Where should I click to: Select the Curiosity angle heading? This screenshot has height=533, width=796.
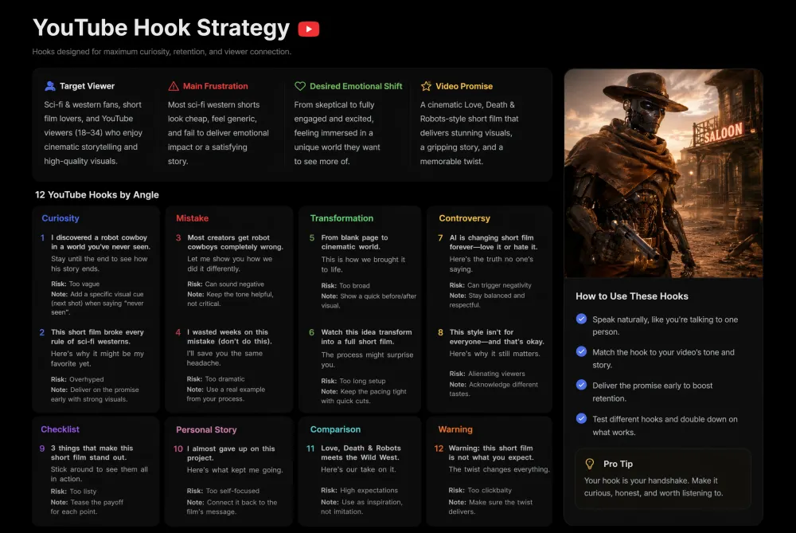point(60,218)
